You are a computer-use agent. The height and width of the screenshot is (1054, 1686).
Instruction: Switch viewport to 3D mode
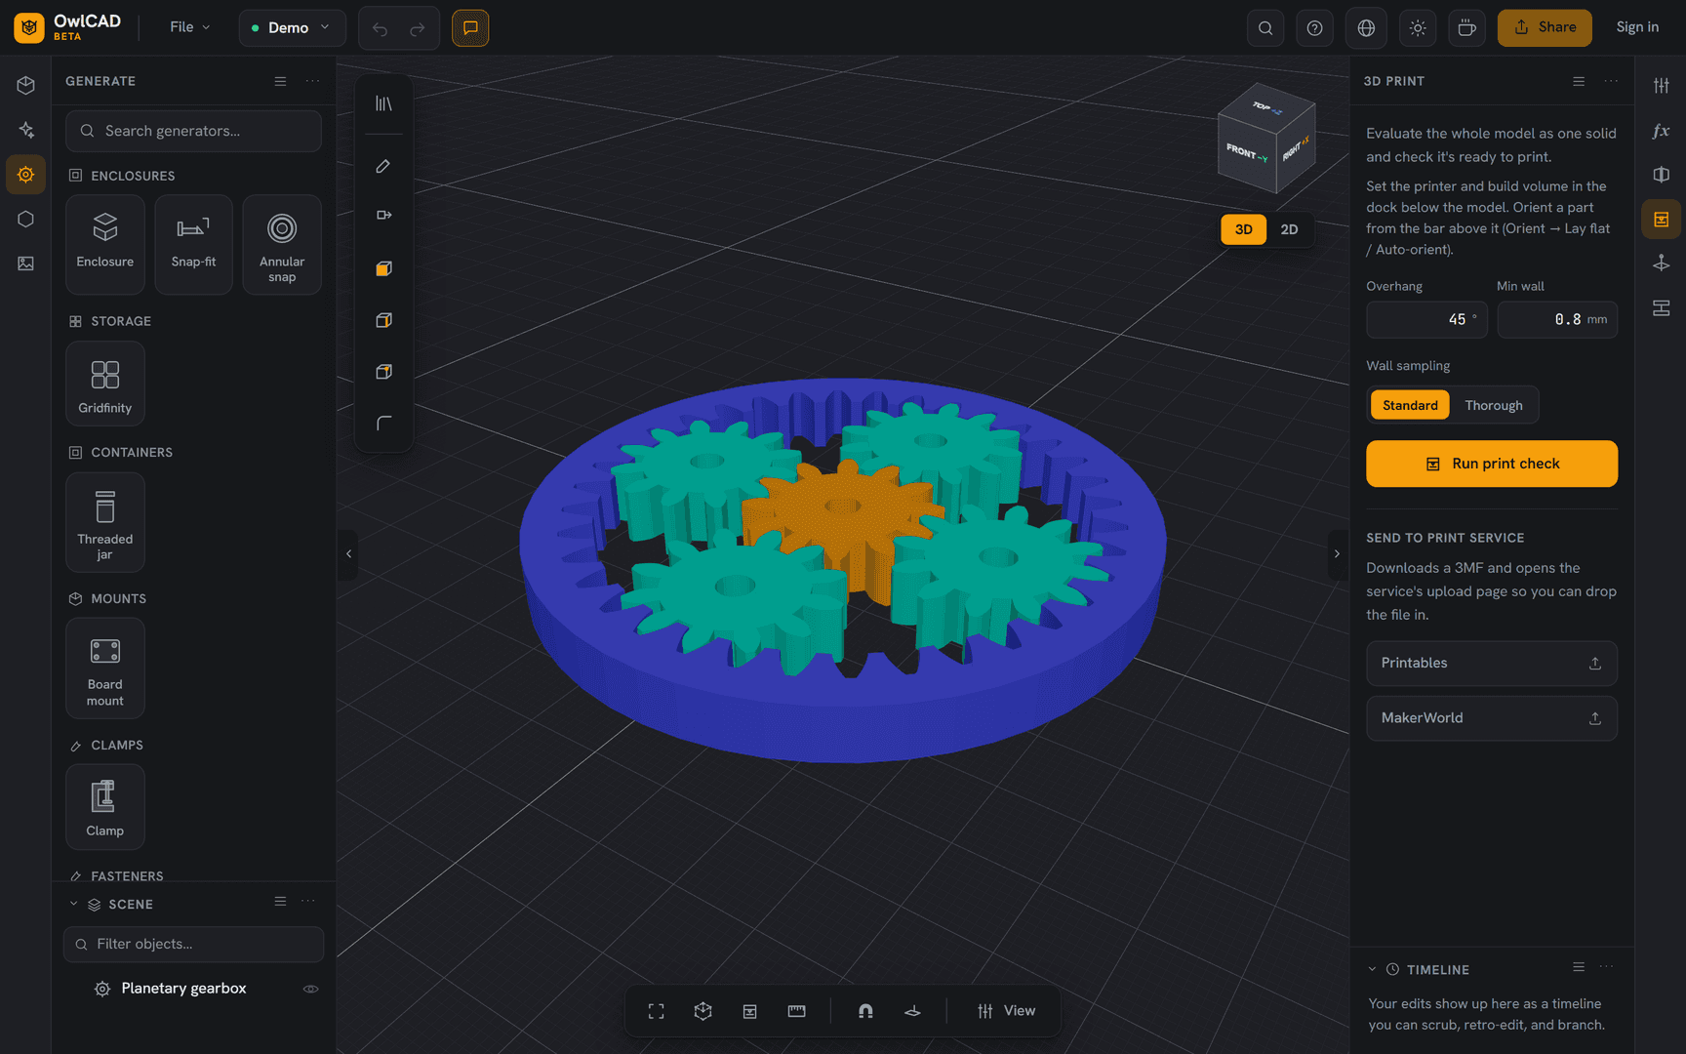[x=1243, y=229]
